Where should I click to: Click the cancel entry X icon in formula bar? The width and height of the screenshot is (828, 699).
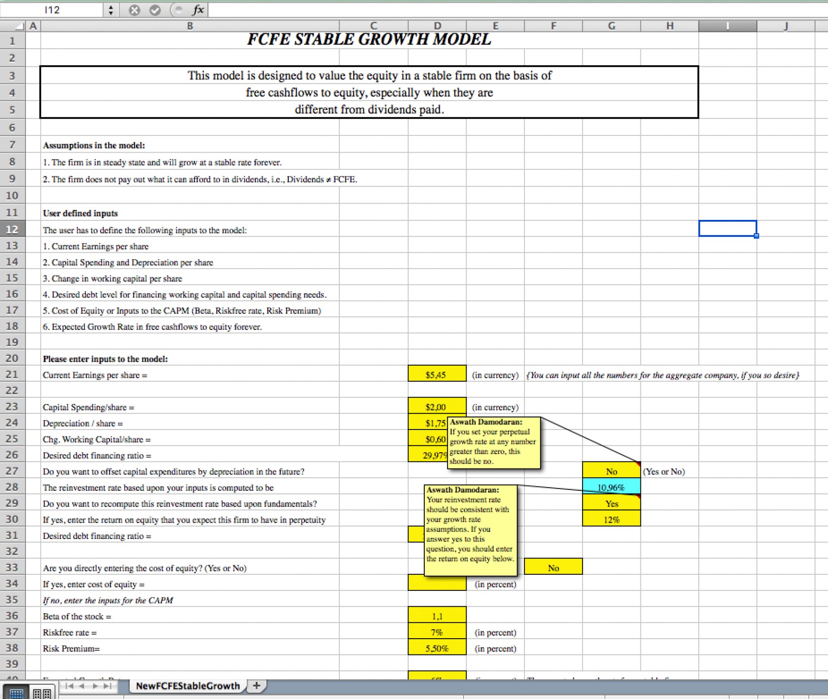pyautogui.click(x=135, y=10)
